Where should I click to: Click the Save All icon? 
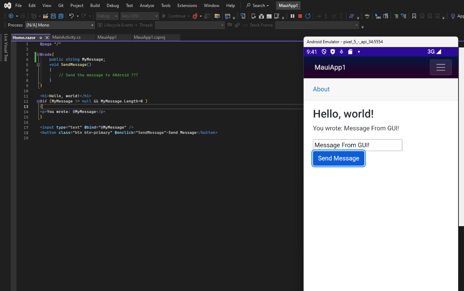click(61, 16)
